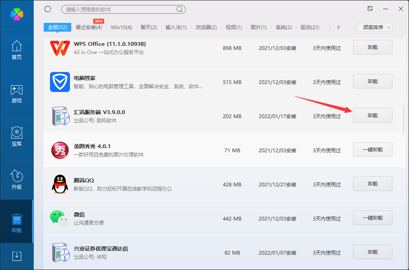The height and width of the screenshot is (270, 409).
Task: Click the 71 MB size value
Action: point(232,150)
